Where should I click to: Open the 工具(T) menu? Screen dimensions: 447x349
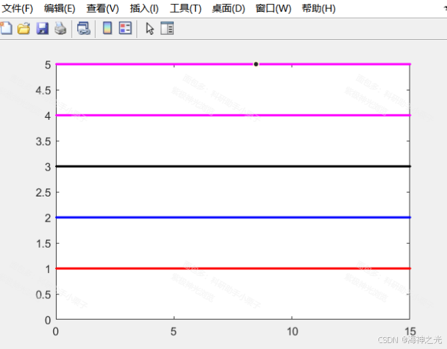[x=186, y=9]
